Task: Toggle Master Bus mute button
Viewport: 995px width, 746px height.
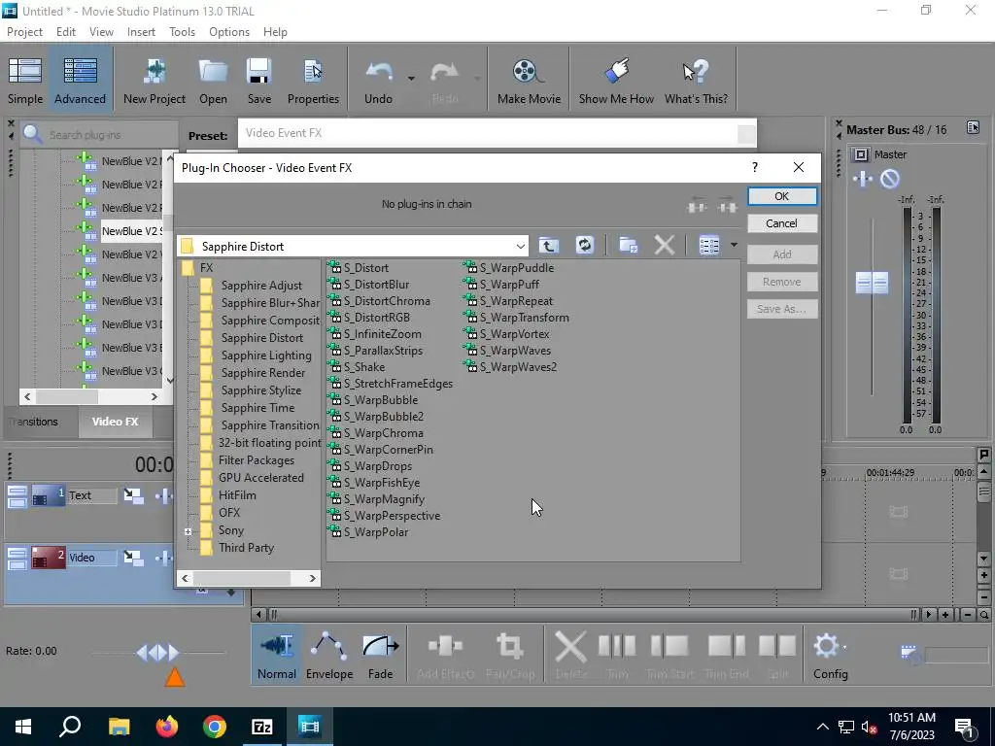Action: [x=890, y=179]
